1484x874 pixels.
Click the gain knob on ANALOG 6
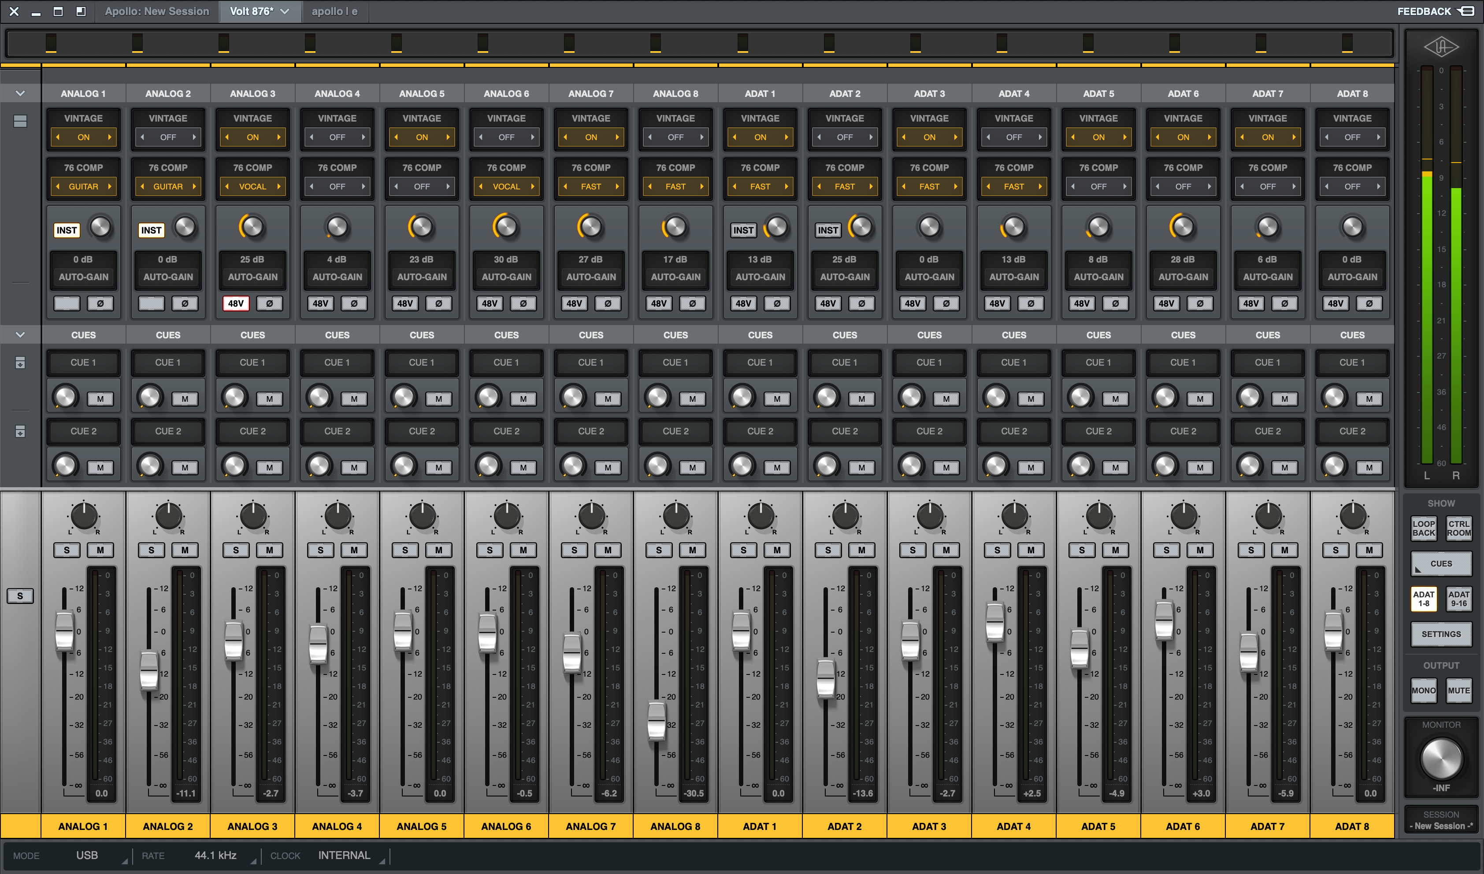pos(506,227)
